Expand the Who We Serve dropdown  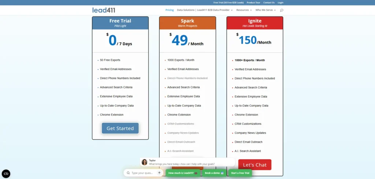266,10
